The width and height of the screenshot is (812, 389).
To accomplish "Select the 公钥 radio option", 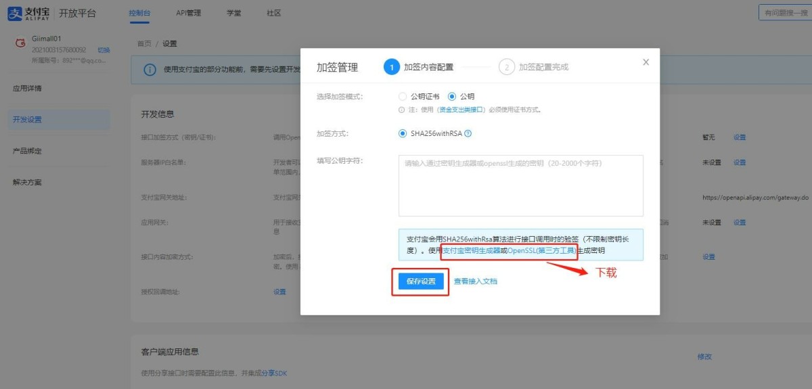I will (x=452, y=97).
